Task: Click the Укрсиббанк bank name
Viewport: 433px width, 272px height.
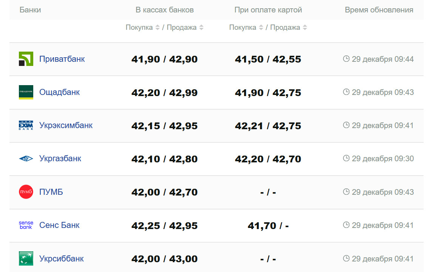Action: [62, 258]
